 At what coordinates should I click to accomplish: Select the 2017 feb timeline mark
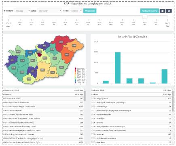(x=167, y=25)
